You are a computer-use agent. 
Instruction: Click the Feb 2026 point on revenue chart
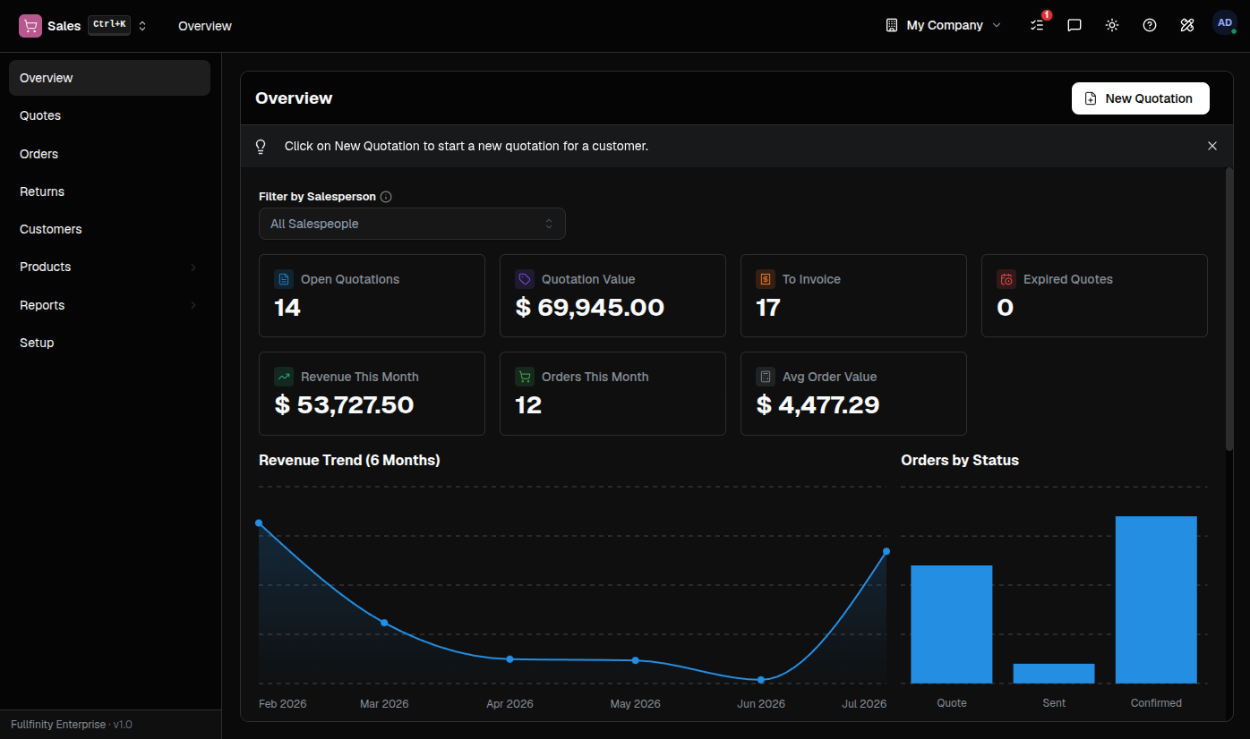pyautogui.click(x=259, y=522)
